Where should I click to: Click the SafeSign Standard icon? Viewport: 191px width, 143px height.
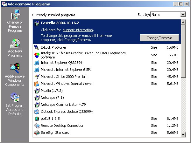coord(37,133)
